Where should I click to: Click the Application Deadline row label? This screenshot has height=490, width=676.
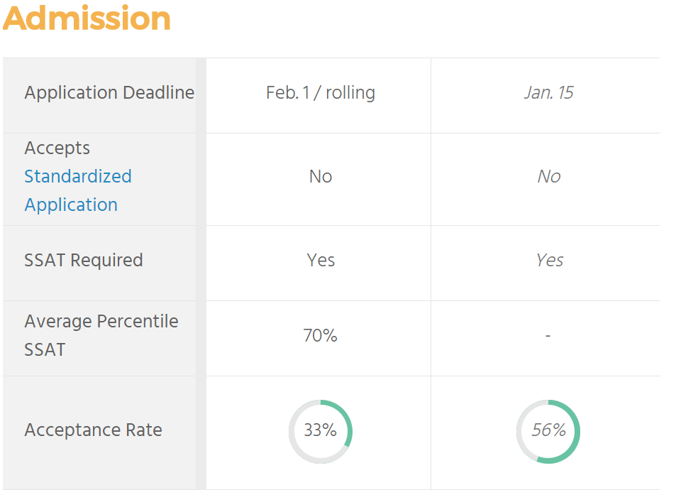click(109, 93)
